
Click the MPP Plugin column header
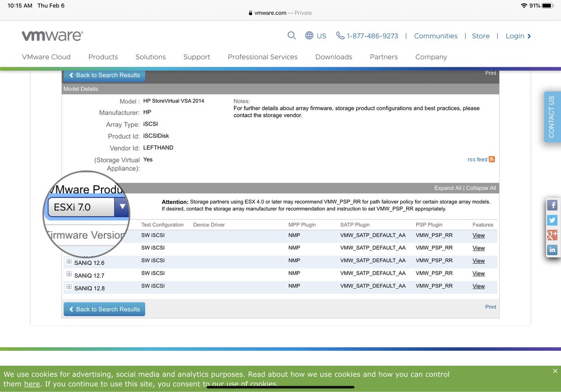coord(302,225)
